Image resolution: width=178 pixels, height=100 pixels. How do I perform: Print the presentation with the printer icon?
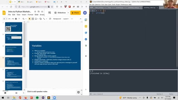[x=16, y=19]
